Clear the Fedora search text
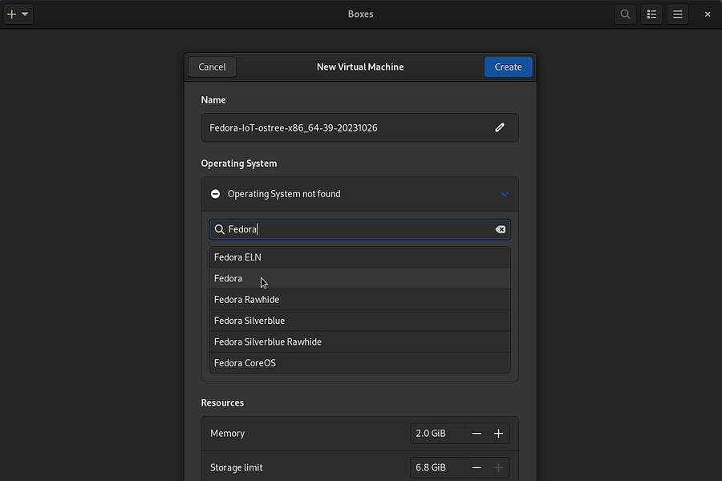722x481 pixels. pos(501,229)
